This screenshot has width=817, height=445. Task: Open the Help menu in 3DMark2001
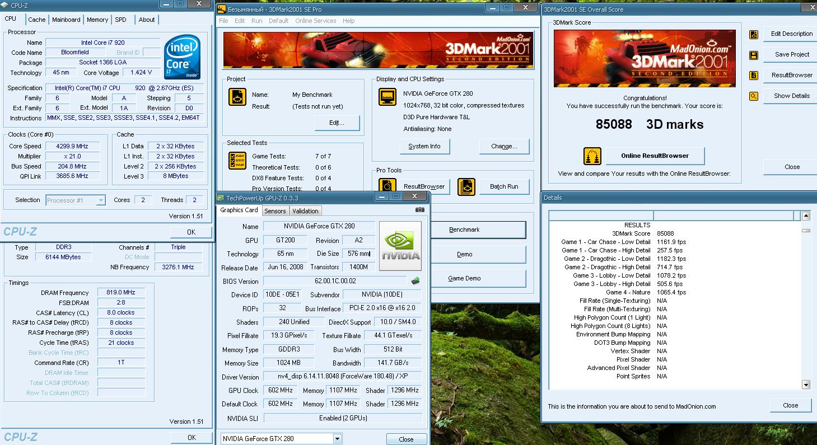[348, 21]
